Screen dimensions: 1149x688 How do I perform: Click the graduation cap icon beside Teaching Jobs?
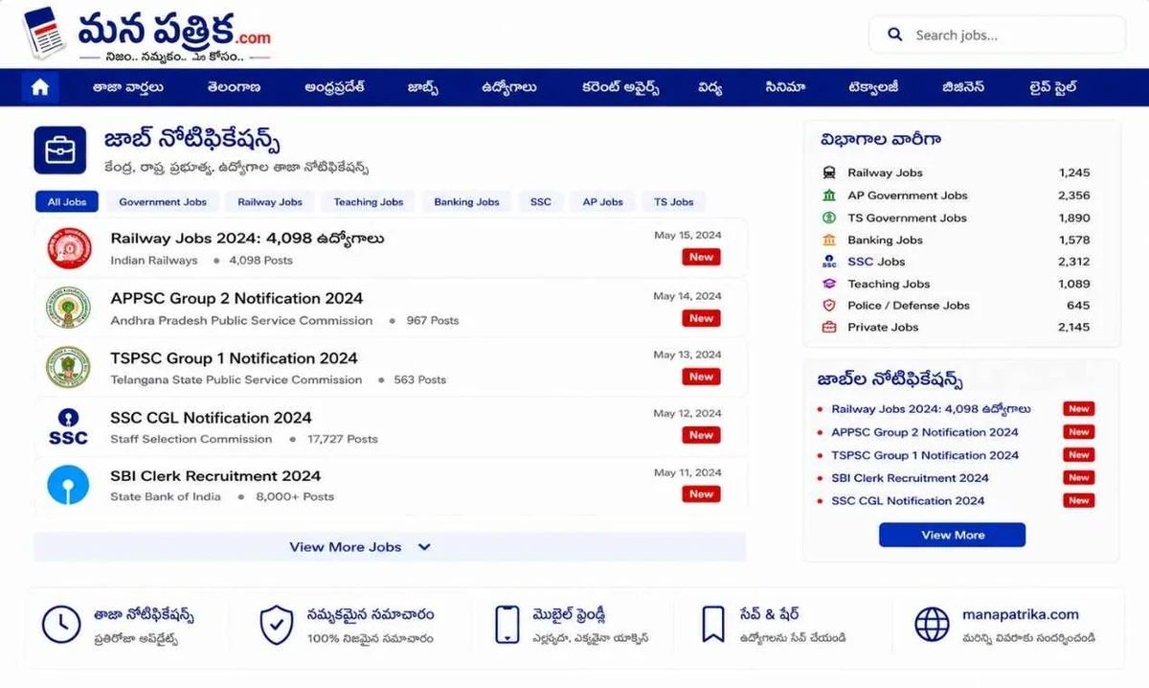click(x=829, y=284)
